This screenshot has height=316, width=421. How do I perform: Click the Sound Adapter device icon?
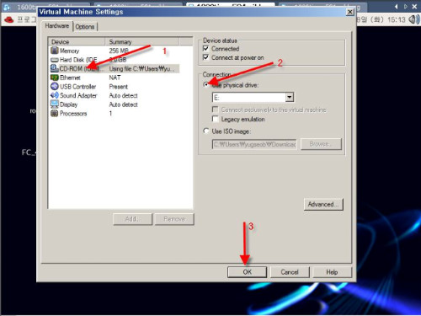55,95
